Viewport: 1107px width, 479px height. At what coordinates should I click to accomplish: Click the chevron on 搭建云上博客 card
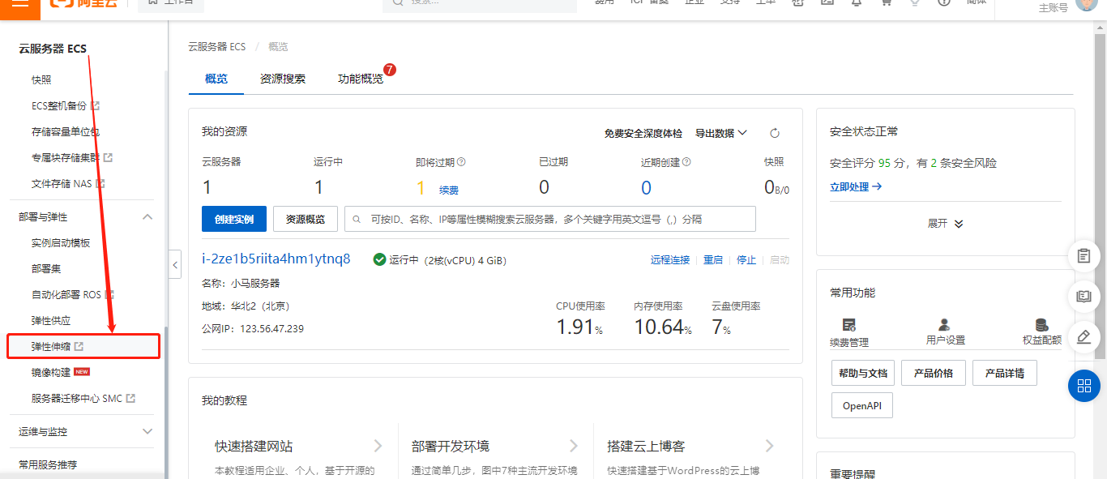(770, 446)
